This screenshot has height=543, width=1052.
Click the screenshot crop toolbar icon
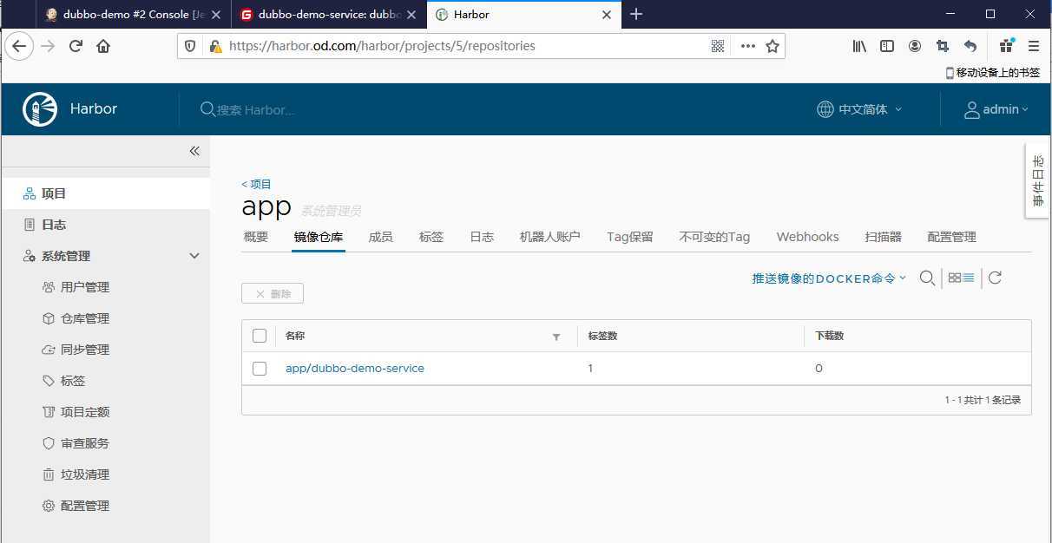coord(943,46)
